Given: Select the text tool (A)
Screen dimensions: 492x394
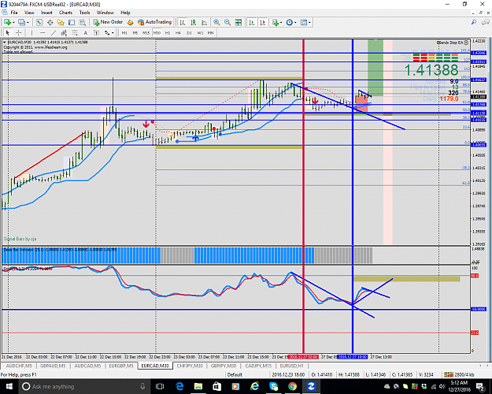Looking at the screenshot, I should (x=85, y=32).
